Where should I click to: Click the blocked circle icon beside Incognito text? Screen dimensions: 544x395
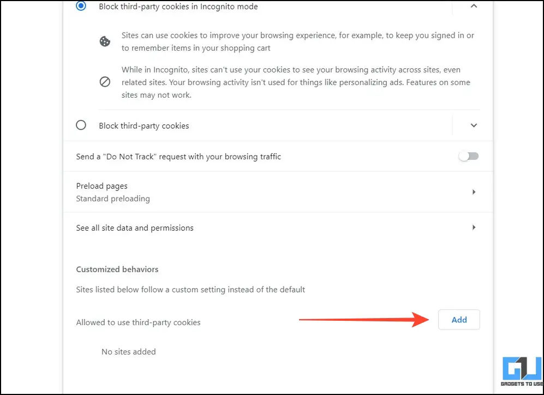coord(105,82)
